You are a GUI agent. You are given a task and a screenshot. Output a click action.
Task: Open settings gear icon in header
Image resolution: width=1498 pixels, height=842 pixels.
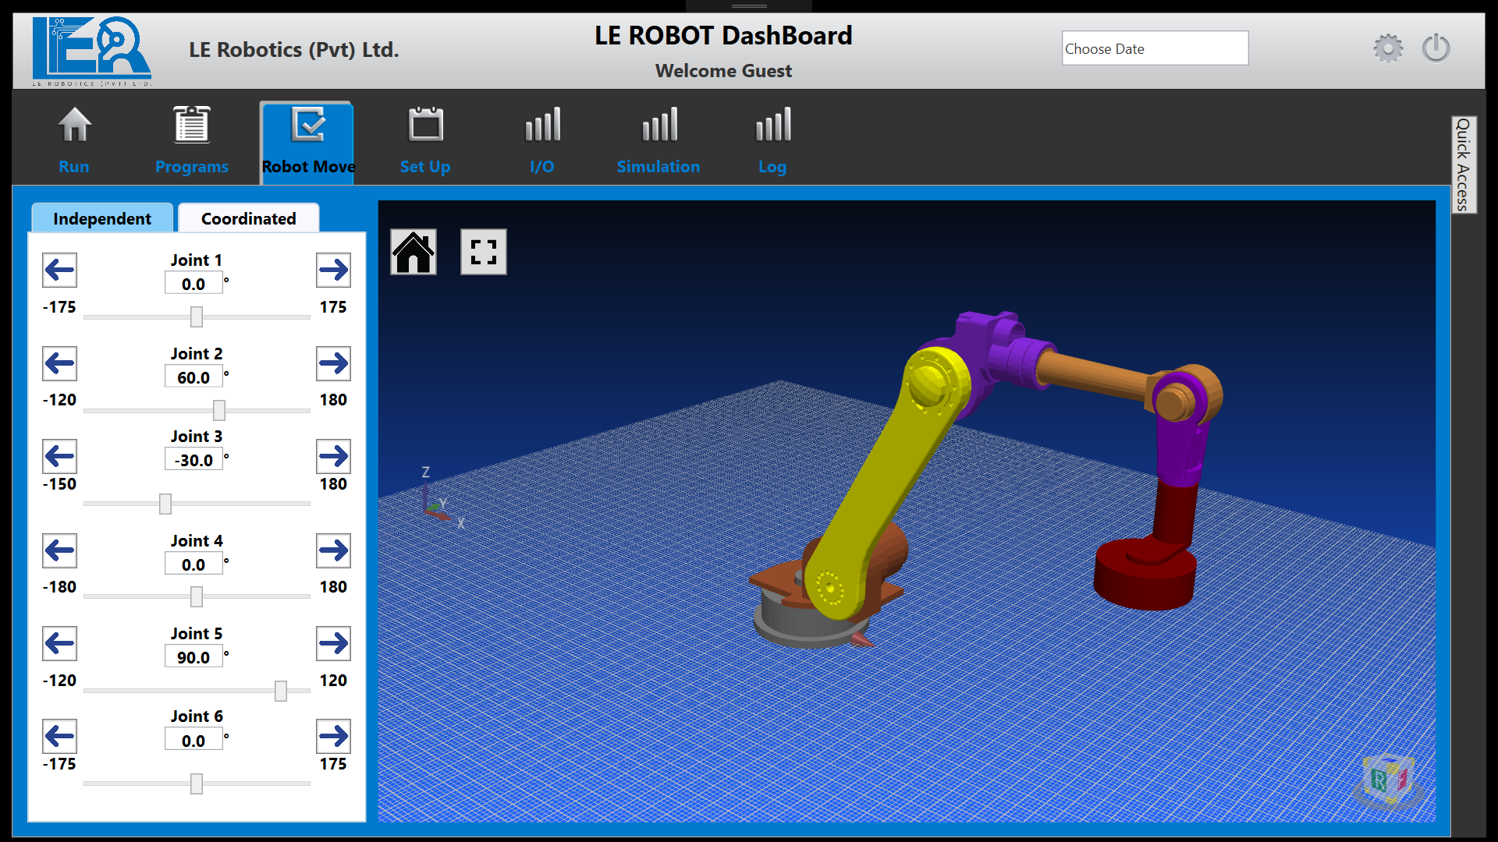click(x=1388, y=48)
